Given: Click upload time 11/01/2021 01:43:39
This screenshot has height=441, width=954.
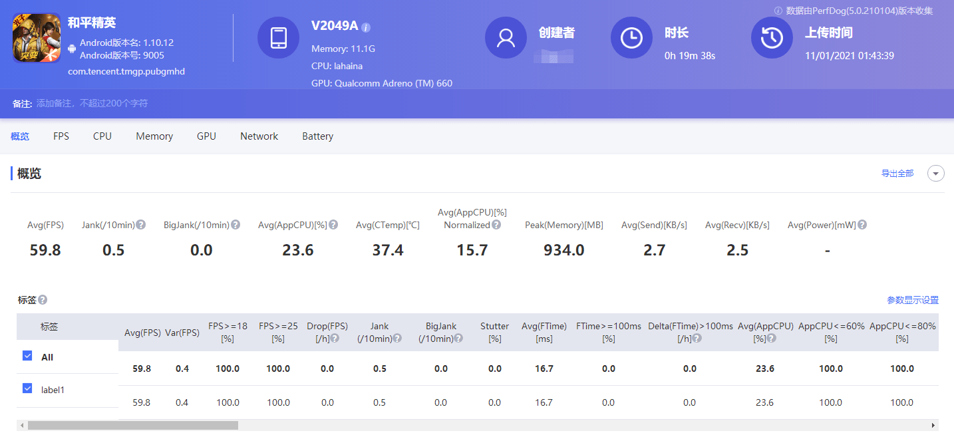Looking at the screenshot, I should [850, 56].
